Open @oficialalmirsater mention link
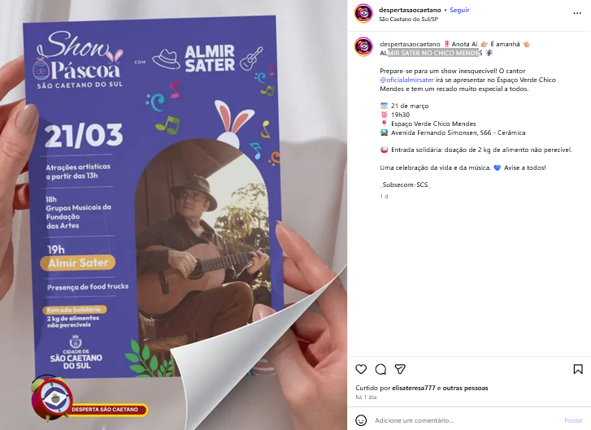The width and height of the screenshot is (591, 430). [406, 80]
